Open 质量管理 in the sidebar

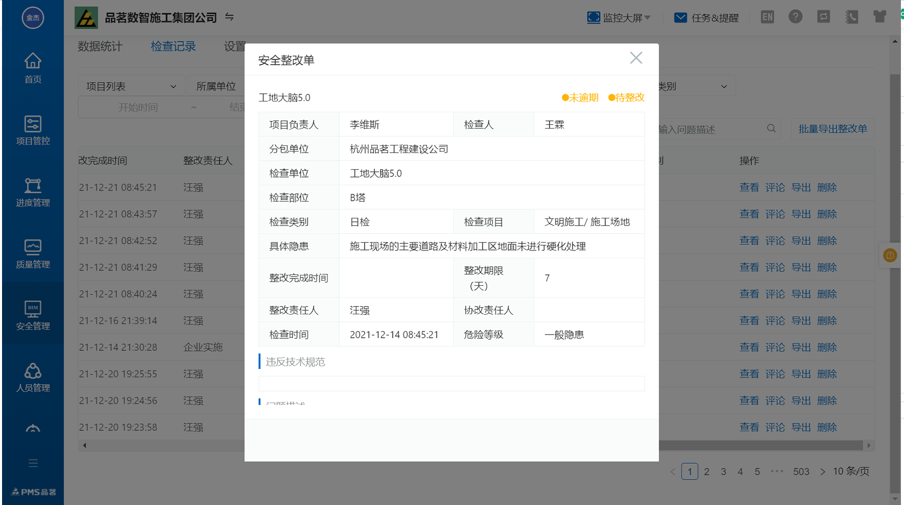point(33,254)
